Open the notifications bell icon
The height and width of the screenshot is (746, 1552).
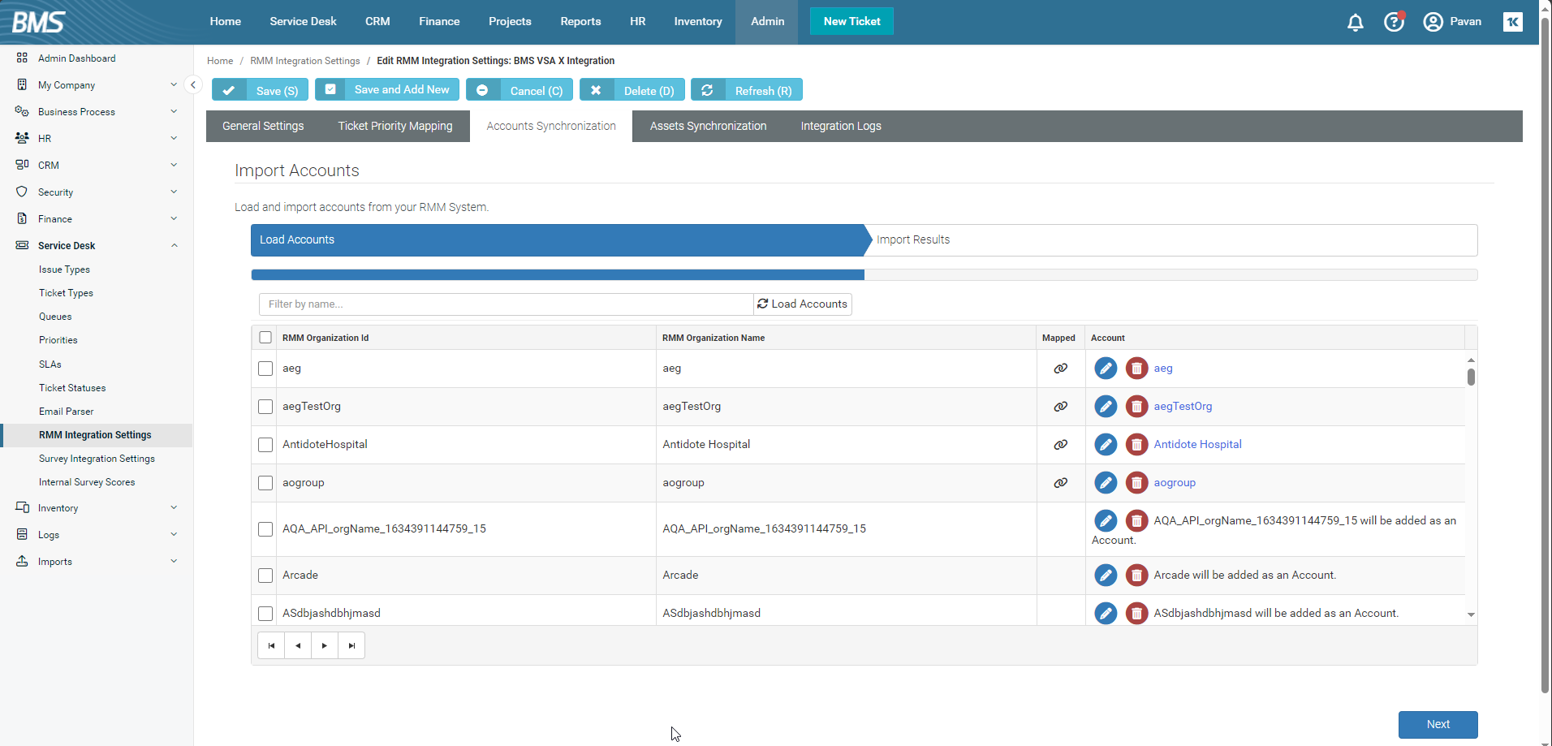1355,22
